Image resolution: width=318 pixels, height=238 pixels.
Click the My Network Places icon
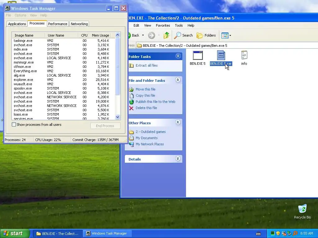pos(131,144)
